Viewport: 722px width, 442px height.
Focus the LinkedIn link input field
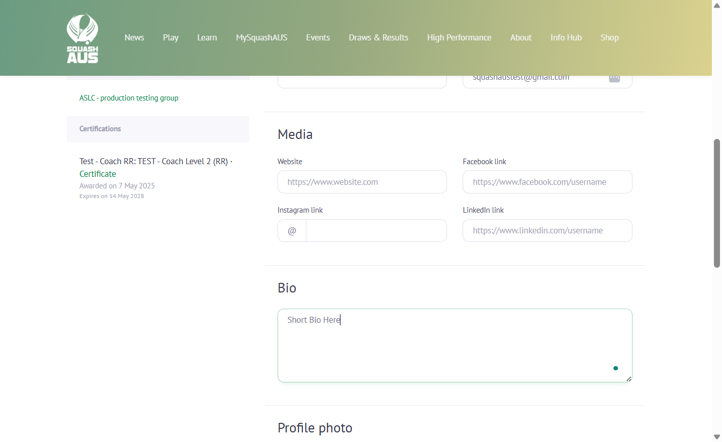pyautogui.click(x=547, y=230)
